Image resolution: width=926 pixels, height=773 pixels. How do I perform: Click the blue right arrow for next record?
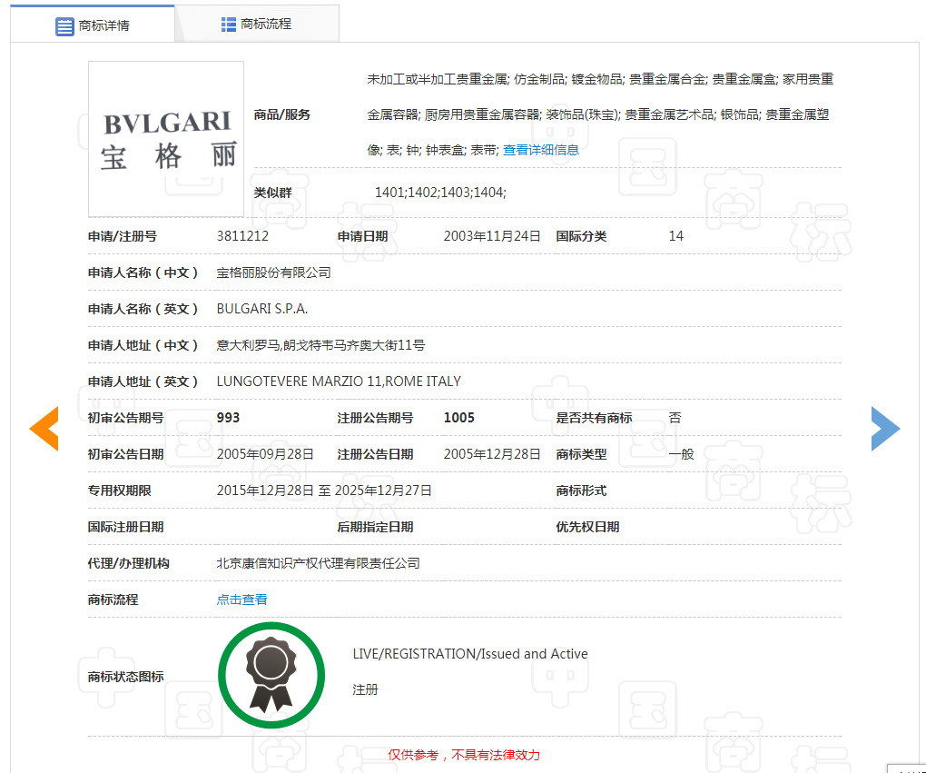coord(884,428)
